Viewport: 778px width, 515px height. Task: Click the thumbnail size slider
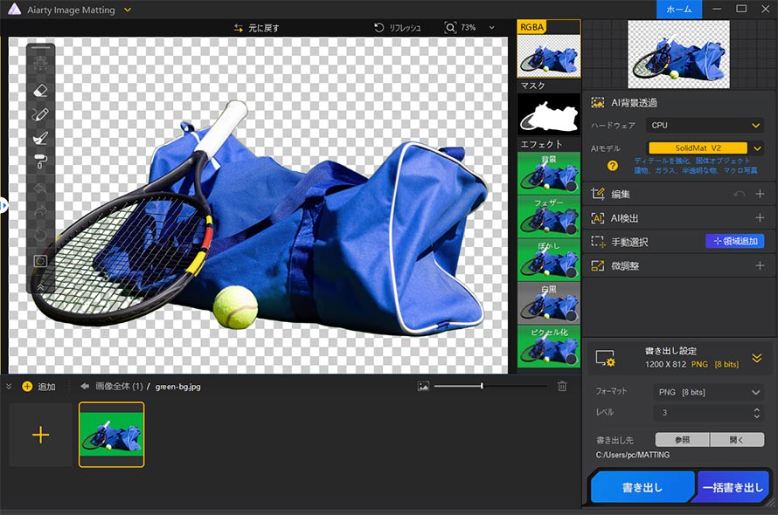coord(481,386)
